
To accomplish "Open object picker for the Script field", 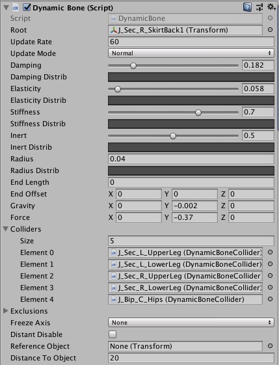I will click(270, 18).
